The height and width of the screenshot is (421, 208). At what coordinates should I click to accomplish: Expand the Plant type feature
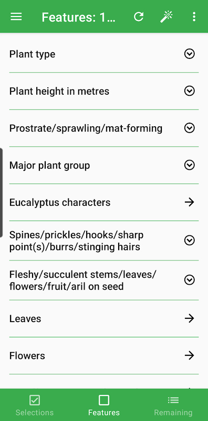pos(190,54)
